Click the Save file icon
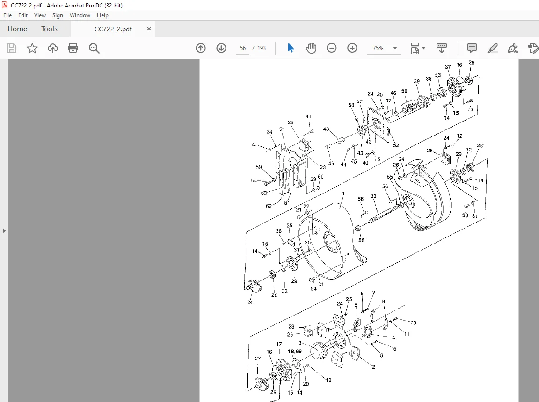539x402 pixels. (12, 48)
